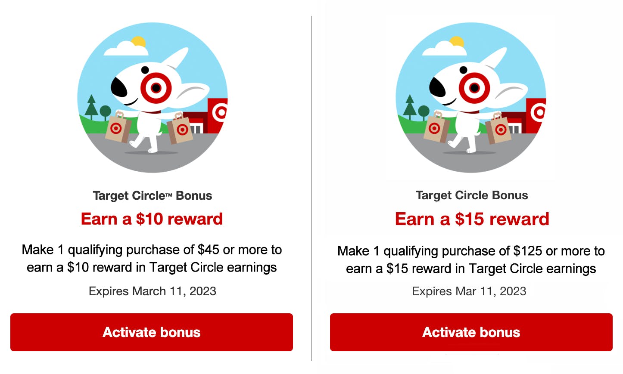Viewport: 623px width, 374px height.
Task: Click Activate bonus for the $10 reward
Action: click(151, 332)
